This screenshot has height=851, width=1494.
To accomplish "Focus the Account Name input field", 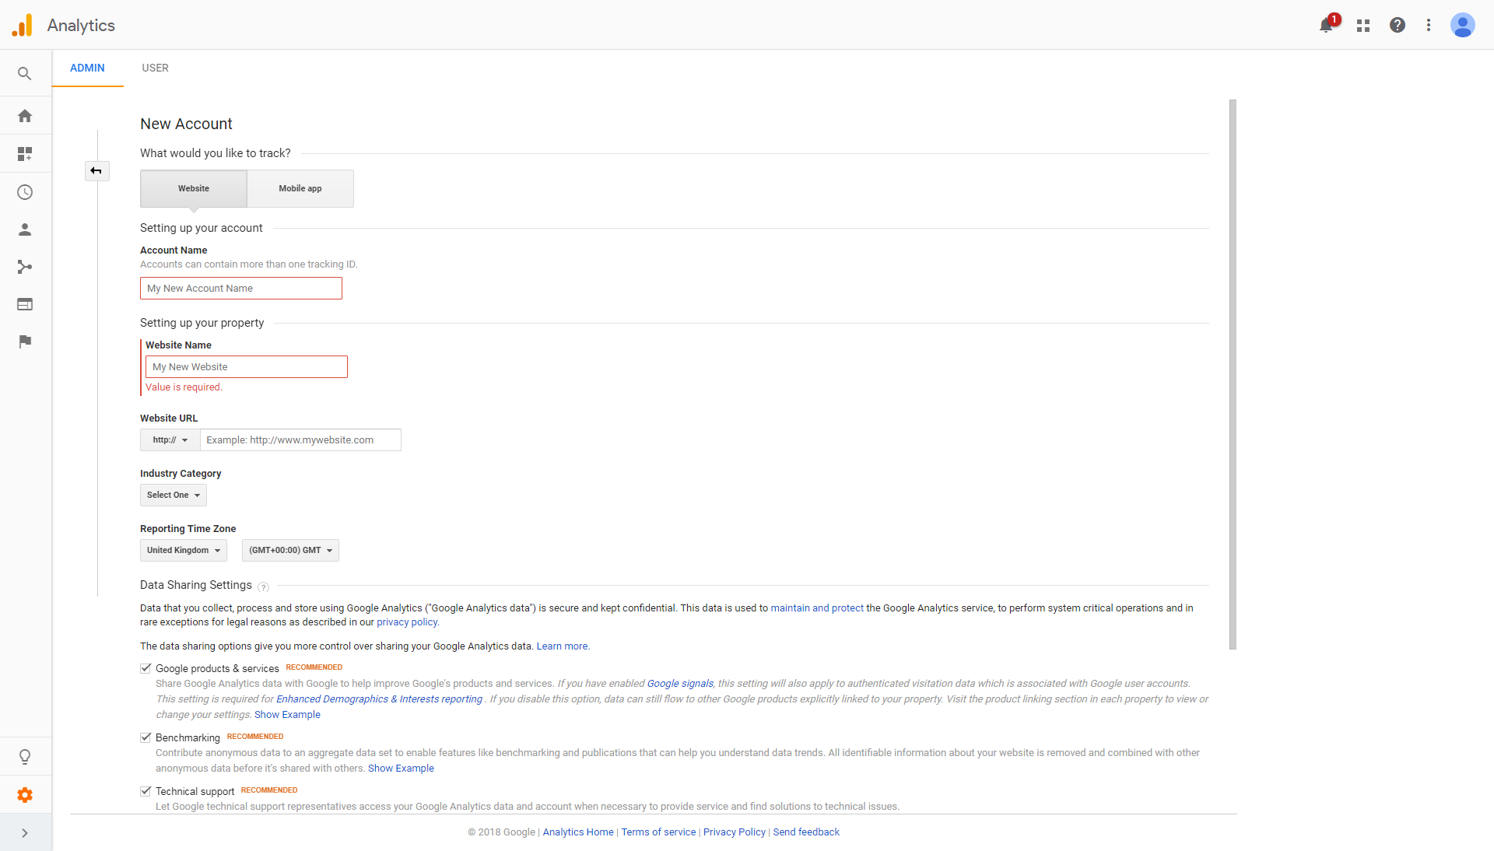I will coord(241,289).
